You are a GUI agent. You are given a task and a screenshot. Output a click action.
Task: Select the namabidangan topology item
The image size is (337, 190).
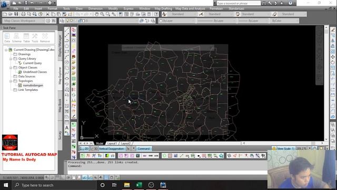[33, 85]
